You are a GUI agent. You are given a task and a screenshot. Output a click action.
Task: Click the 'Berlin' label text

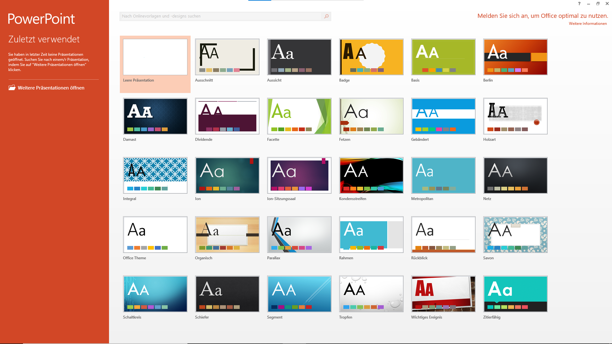point(488,80)
